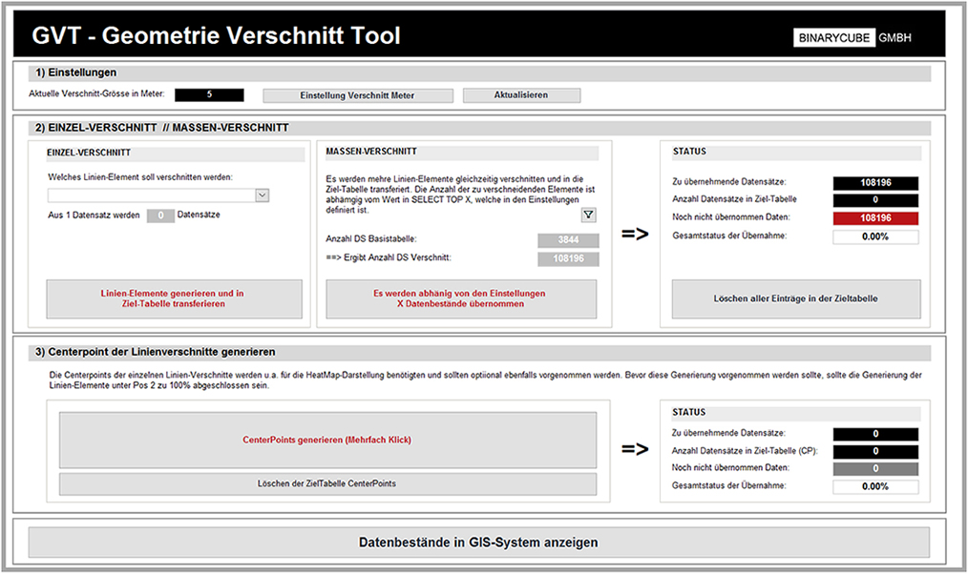The height and width of the screenshot is (574, 968).
Task: Click the Ergibt Anzahl DS Verschnitt value
Action: (567, 256)
